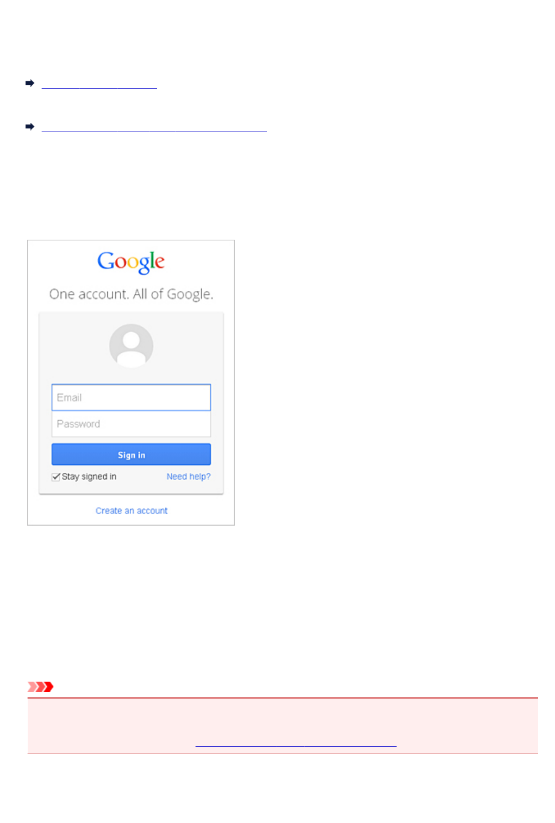Focus the Email input field
This screenshot has height=823, width=555.
pos(131,397)
